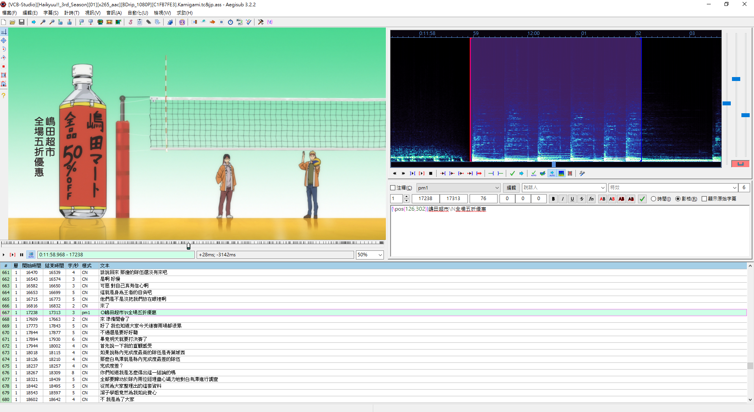This screenshot has height=412, width=754.
Task: Zoom in the video view
Action: point(43,22)
